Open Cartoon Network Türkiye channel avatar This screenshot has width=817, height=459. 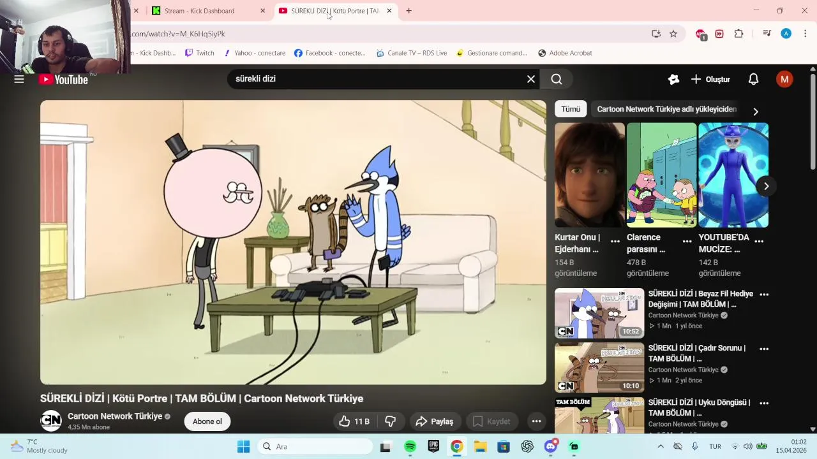click(x=51, y=421)
